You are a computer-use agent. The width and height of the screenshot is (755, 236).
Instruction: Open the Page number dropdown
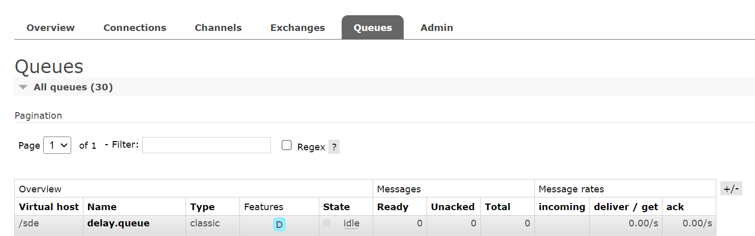coord(57,145)
